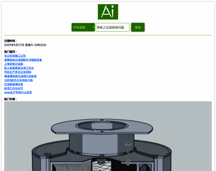Click the 上海初效过滤器 link
Image resolution: width=216 pixels, height=171 pixels.
(14, 64)
